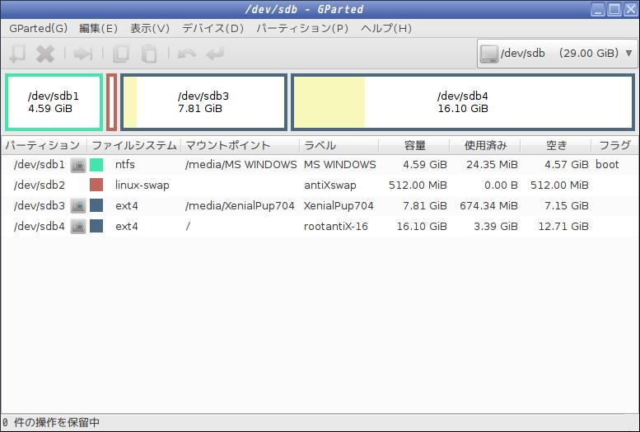Viewport: 640px width, 432px height.
Task: Click the Paste partition toolbar icon
Action: pyautogui.click(x=149, y=54)
